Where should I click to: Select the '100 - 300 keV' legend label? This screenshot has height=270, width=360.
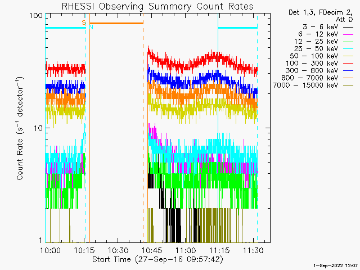pyautogui.click(x=312, y=64)
